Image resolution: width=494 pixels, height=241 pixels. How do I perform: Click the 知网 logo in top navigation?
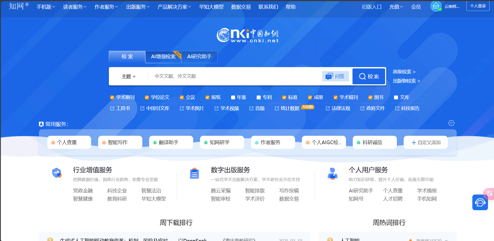click(19, 6)
